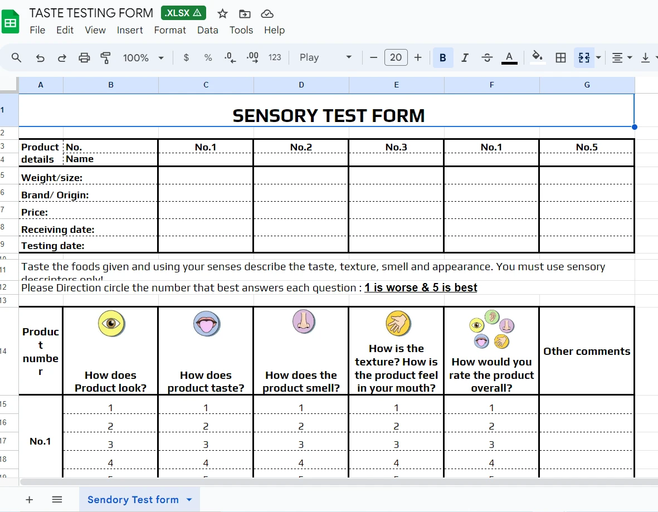The height and width of the screenshot is (512, 658).
Task: Select the No.2 product column cell
Action: tap(301, 147)
